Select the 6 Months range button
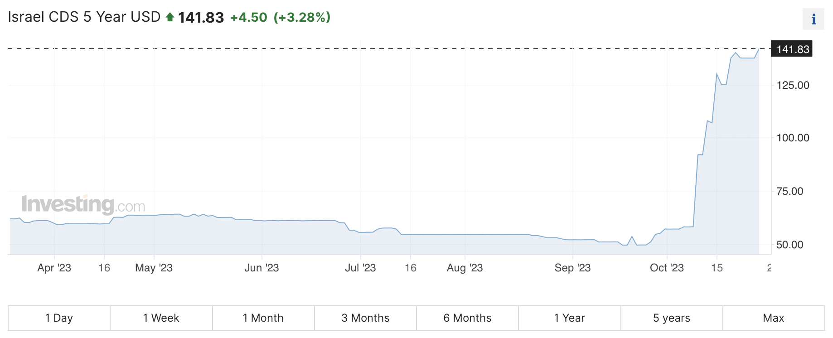833x338 pixels. click(467, 318)
